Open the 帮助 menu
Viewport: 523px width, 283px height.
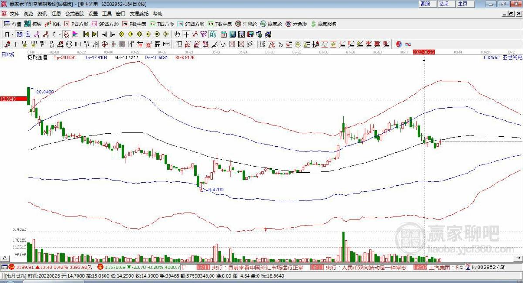pos(157,14)
